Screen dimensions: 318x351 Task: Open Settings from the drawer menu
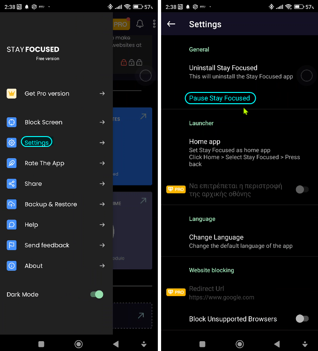pos(56,143)
